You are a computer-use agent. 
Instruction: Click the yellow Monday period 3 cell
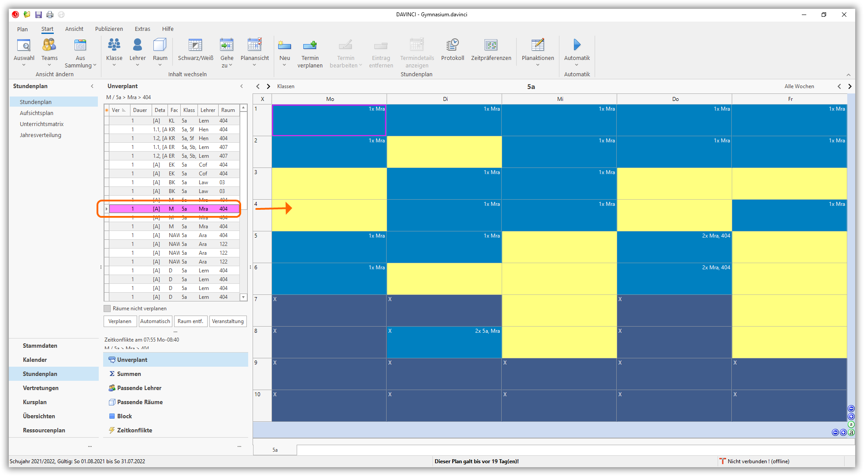point(329,183)
